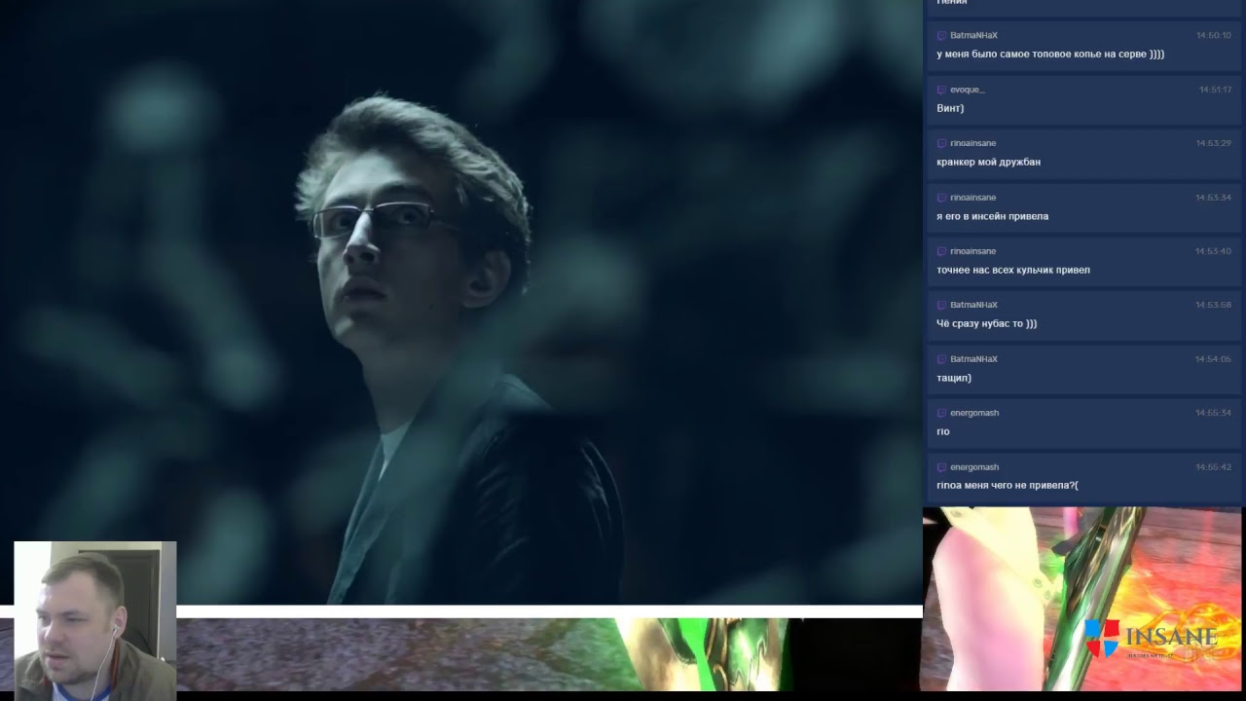Select chat message 'Чё сразу нубас то )))'
This screenshot has height=701, width=1246.
(x=986, y=323)
